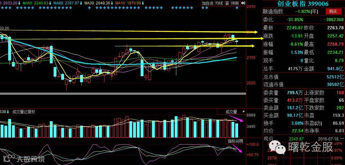Click the 流通市值 value 30502亿

[336, 85]
